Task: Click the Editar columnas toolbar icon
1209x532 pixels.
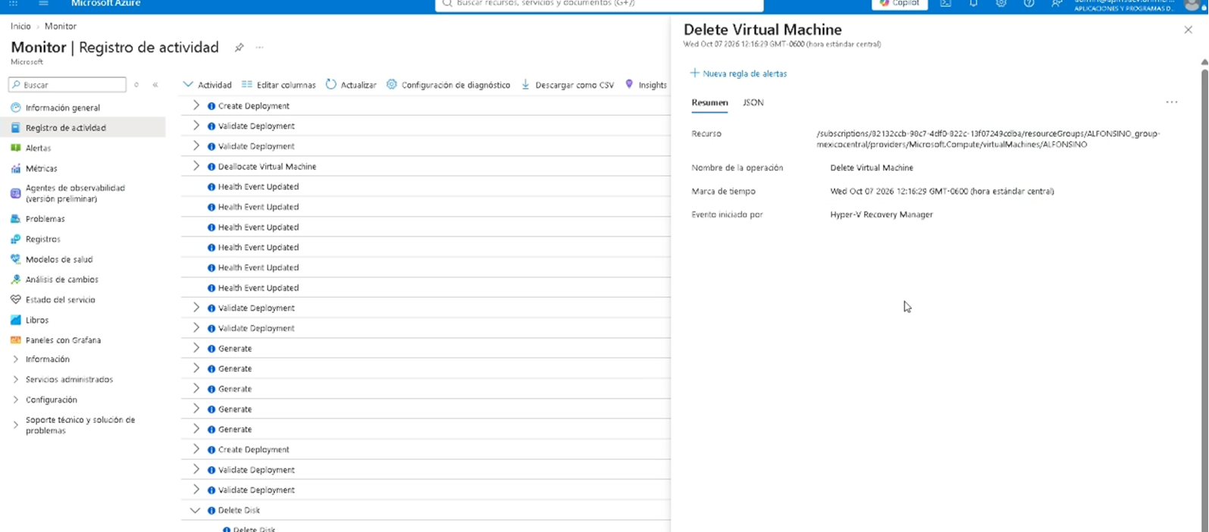Action: [x=247, y=84]
